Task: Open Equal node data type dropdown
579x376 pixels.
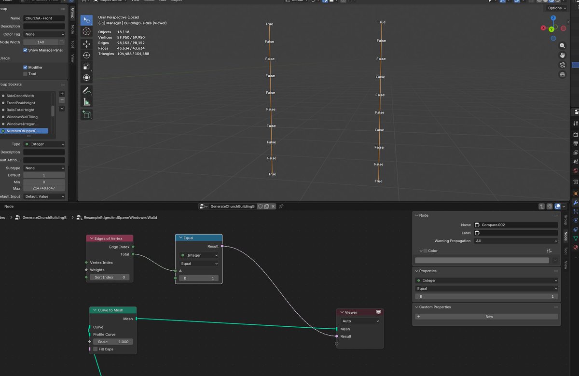Action: [x=199, y=255]
